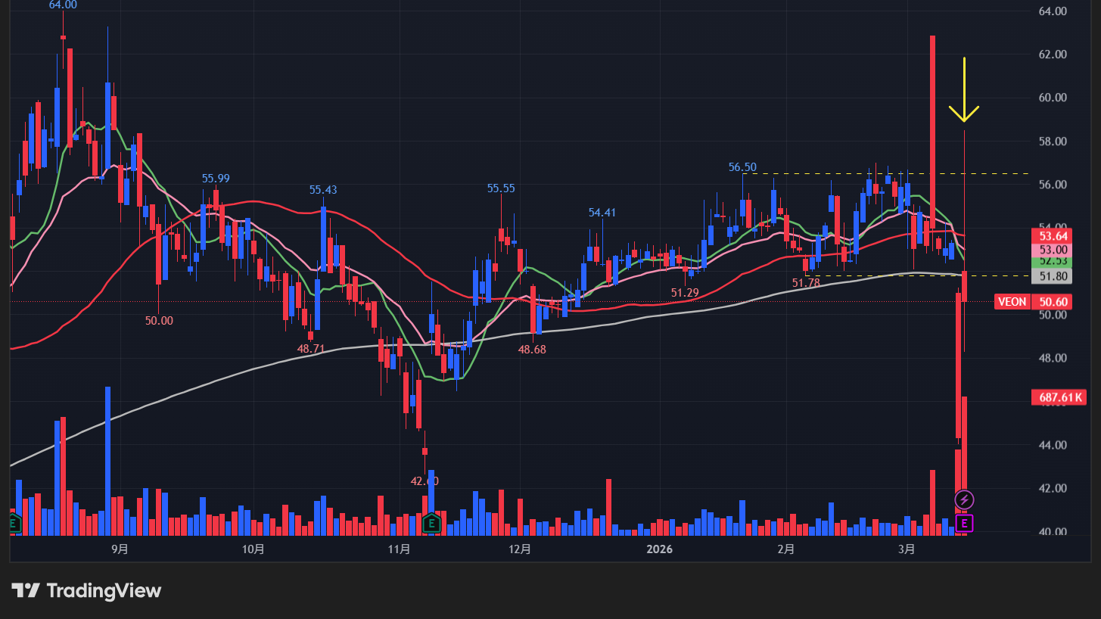Click the 64.00 high annotation at the top

pyautogui.click(x=62, y=6)
